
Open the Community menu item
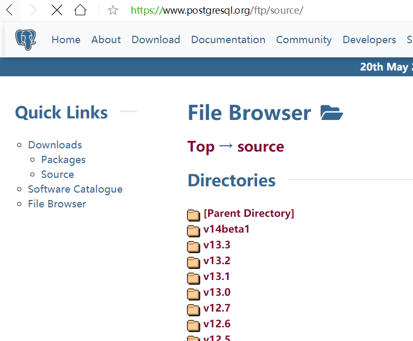[303, 40]
